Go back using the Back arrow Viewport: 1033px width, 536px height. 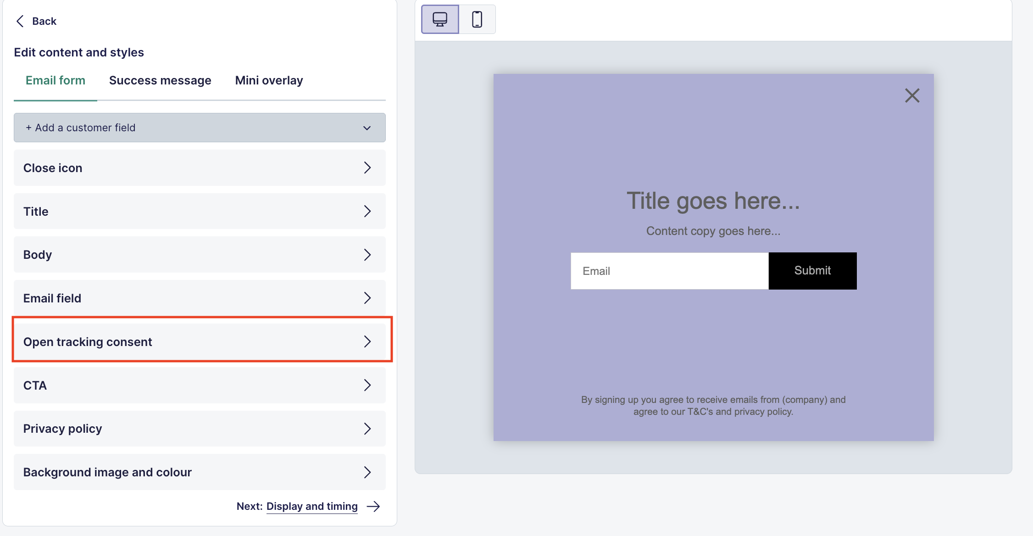(36, 21)
